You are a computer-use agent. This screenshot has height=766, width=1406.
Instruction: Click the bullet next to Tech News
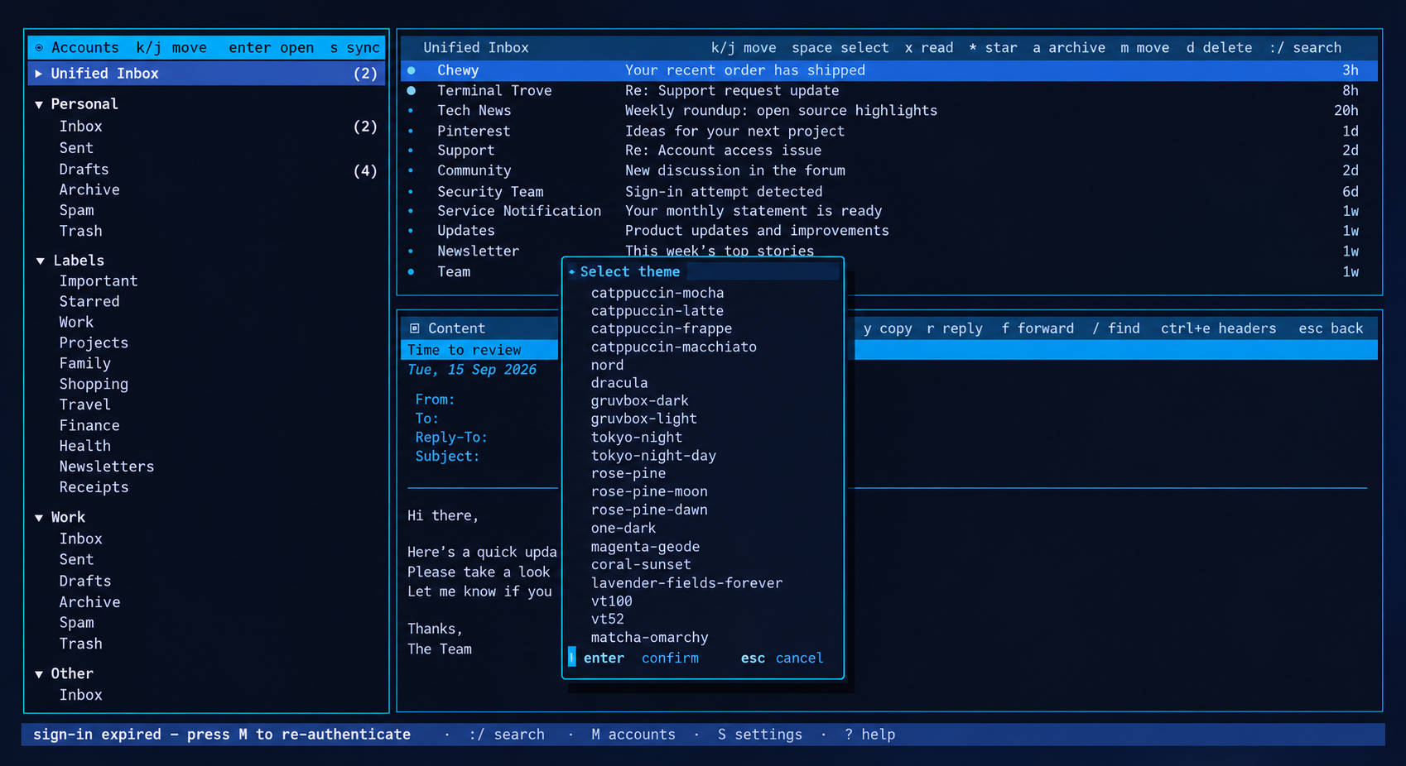coord(411,110)
